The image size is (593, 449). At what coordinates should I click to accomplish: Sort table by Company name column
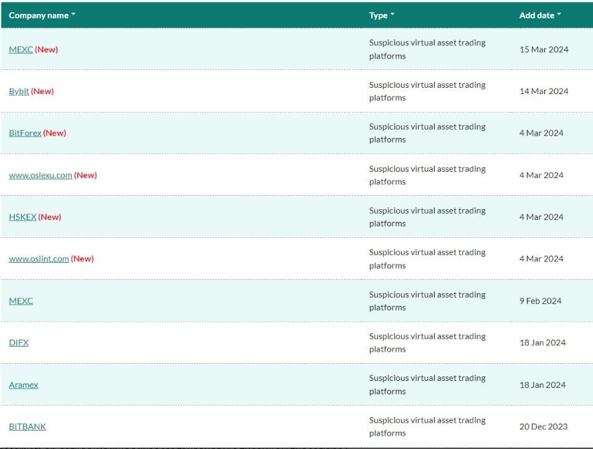[42, 15]
